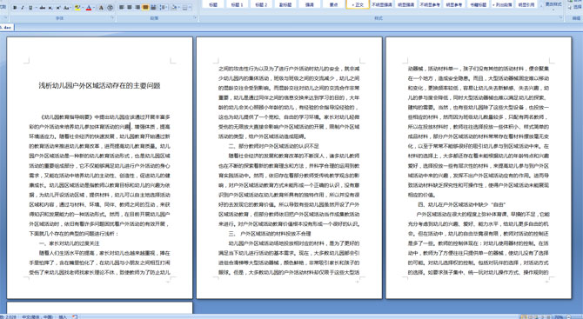Open the Paragraph dialog launcher
The width and height of the screenshot is (583, 319).
[196, 17]
